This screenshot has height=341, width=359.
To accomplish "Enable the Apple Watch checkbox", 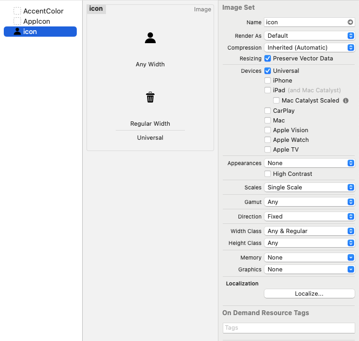I will coord(268,140).
